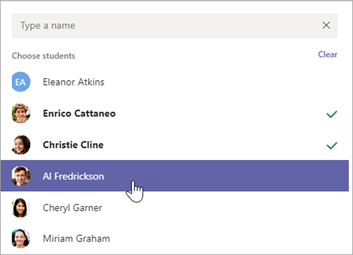Click the Choose students heading

point(43,56)
